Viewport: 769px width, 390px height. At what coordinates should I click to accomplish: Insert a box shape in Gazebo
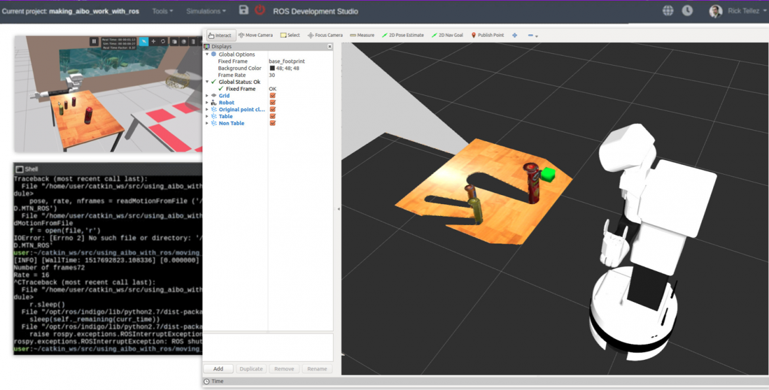pyautogui.click(x=174, y=41)
